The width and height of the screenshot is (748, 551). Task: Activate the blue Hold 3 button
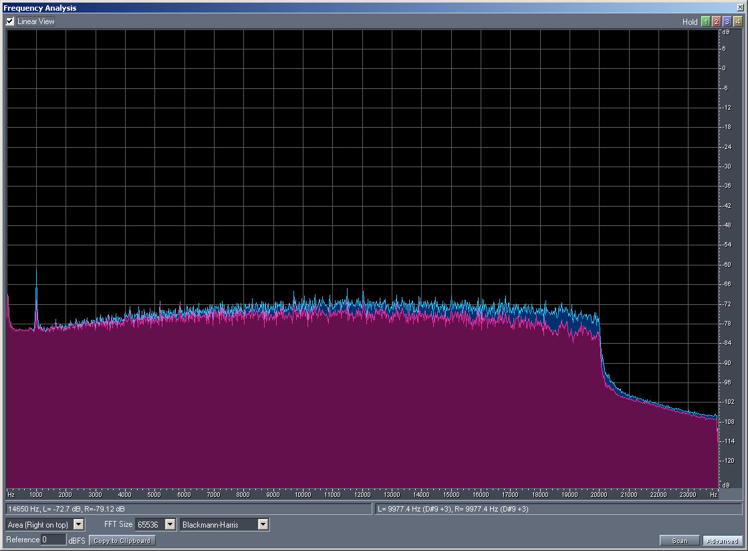(x=727, y=21)
